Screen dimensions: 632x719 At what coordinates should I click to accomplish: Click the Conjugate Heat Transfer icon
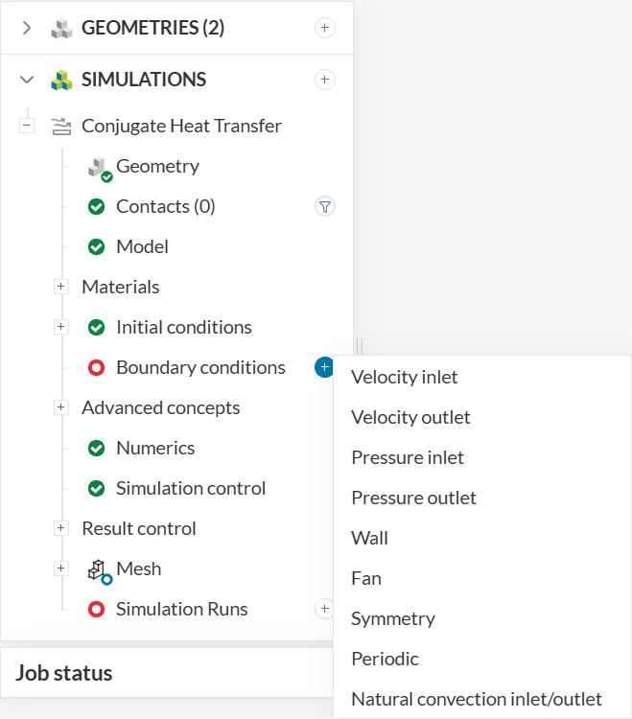61,126
